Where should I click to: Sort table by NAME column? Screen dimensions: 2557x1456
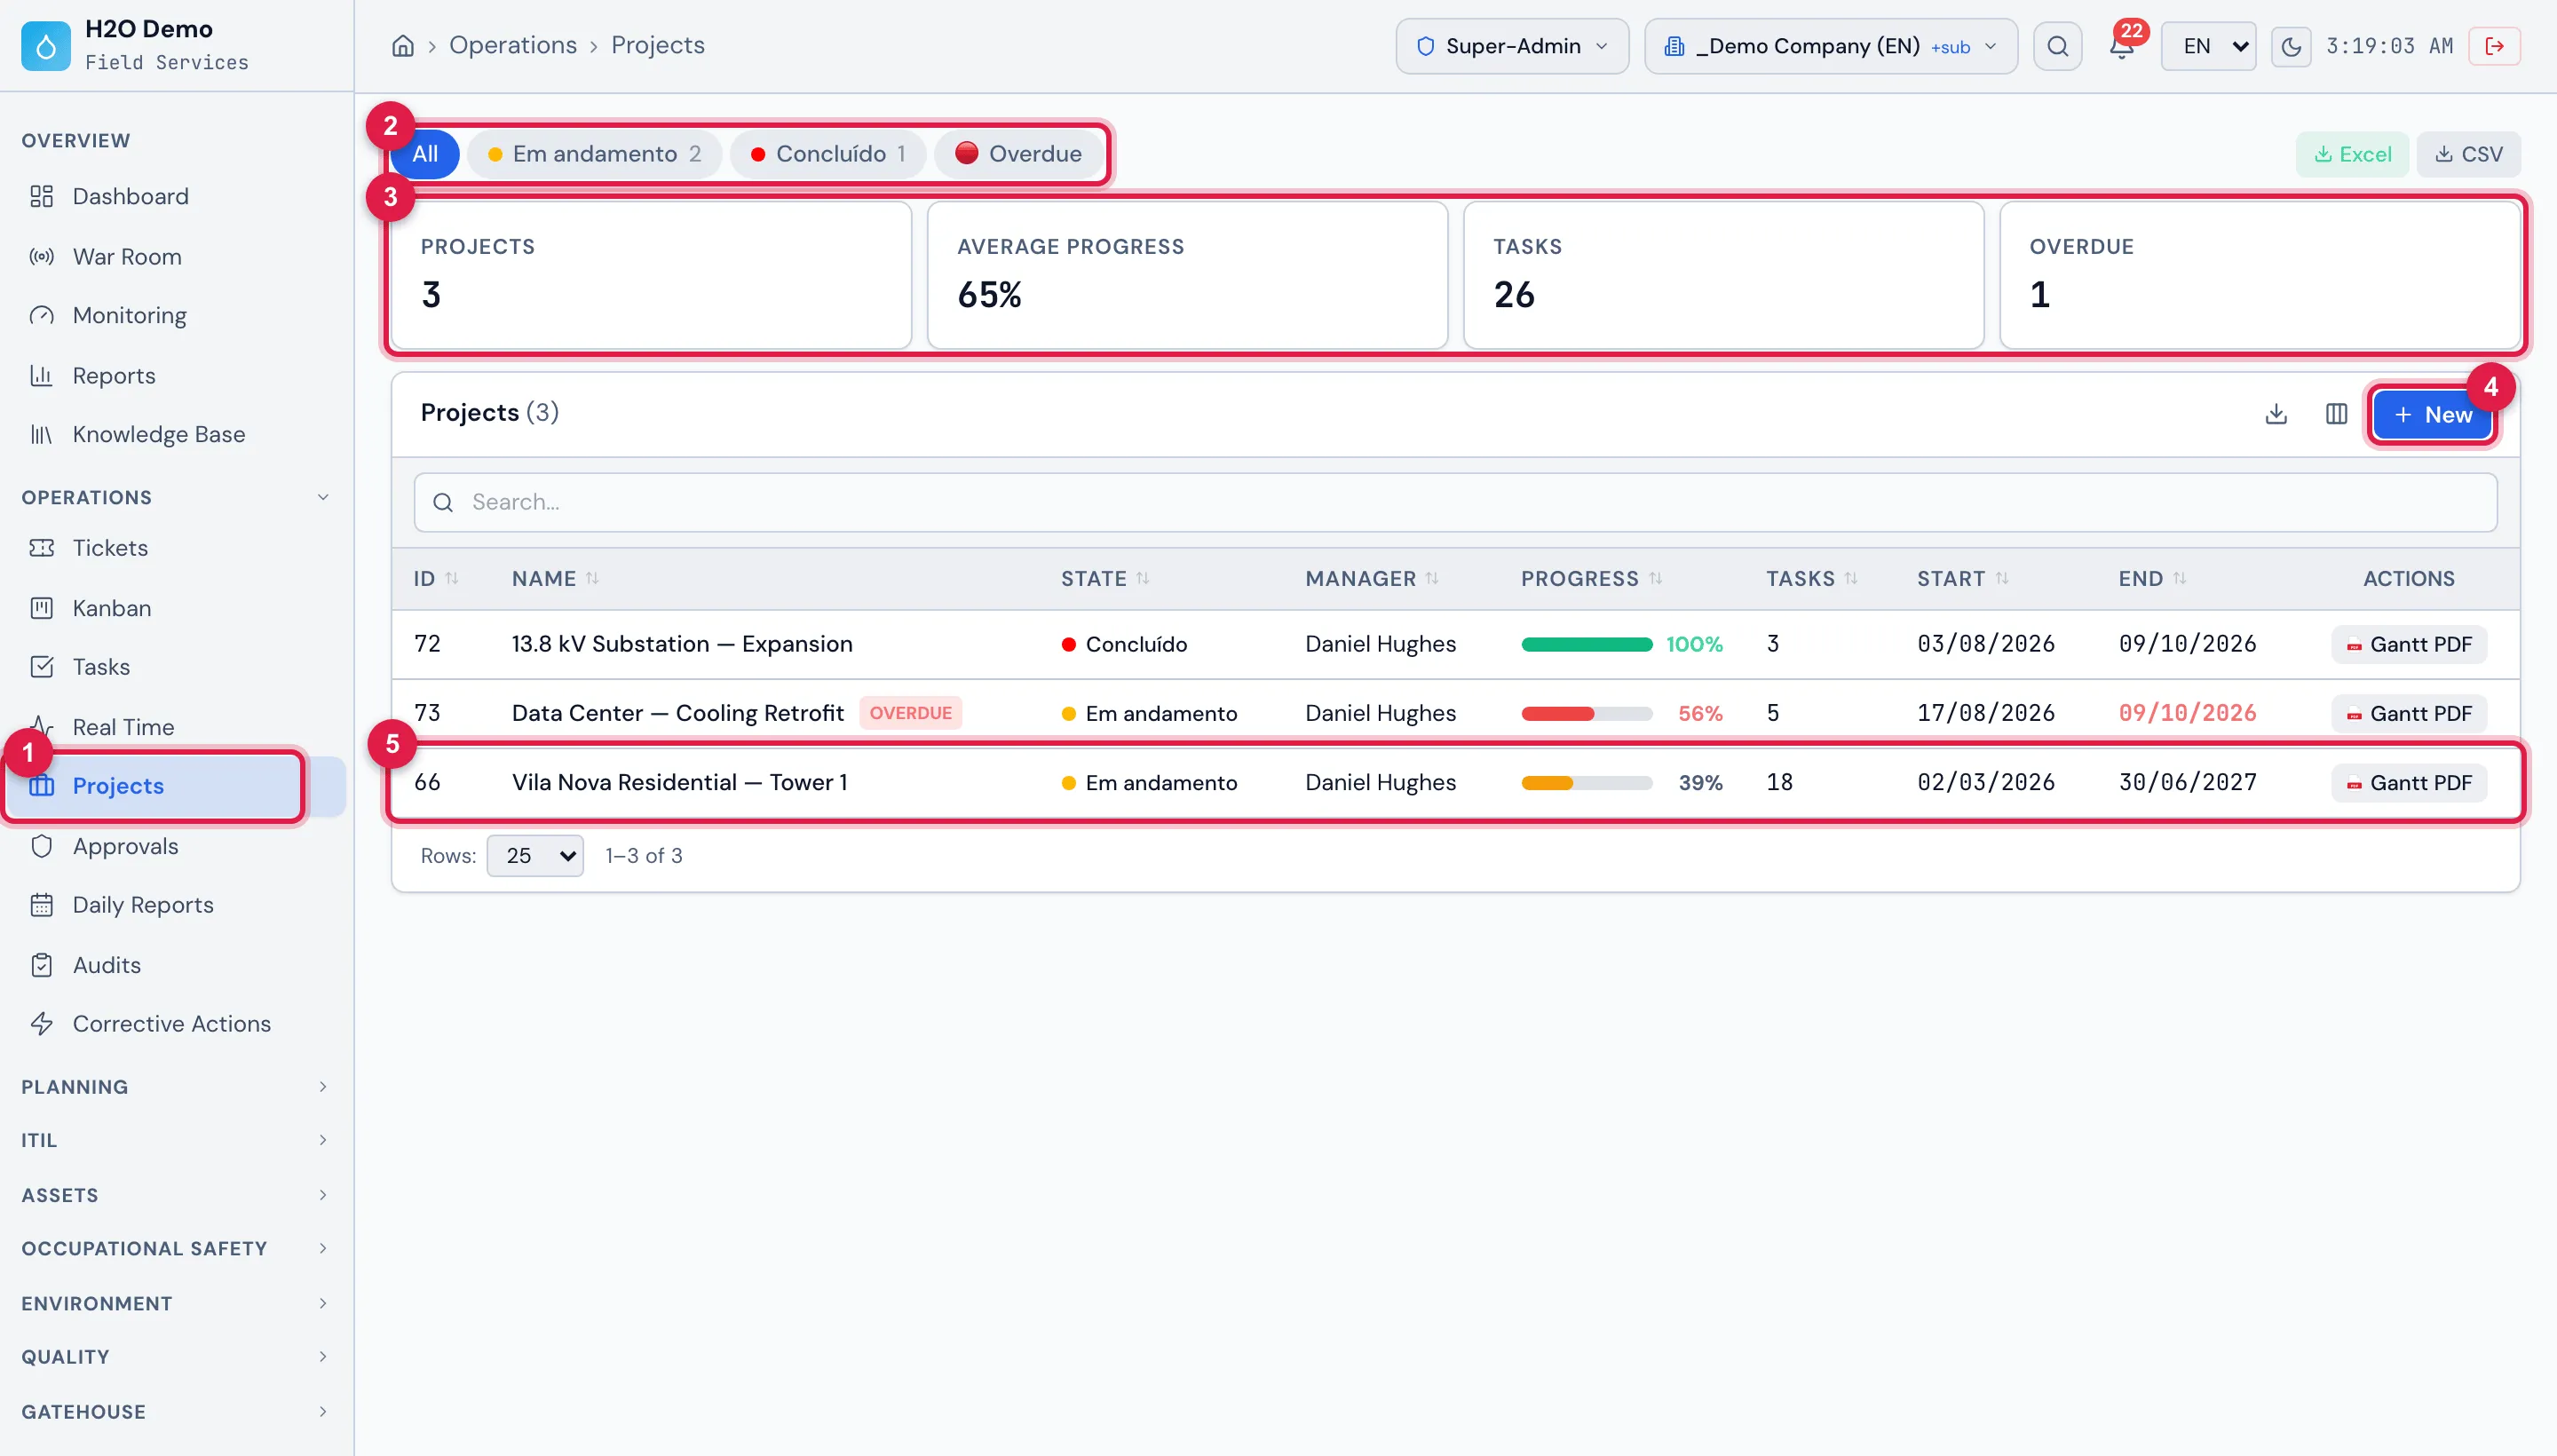point(555,579)
